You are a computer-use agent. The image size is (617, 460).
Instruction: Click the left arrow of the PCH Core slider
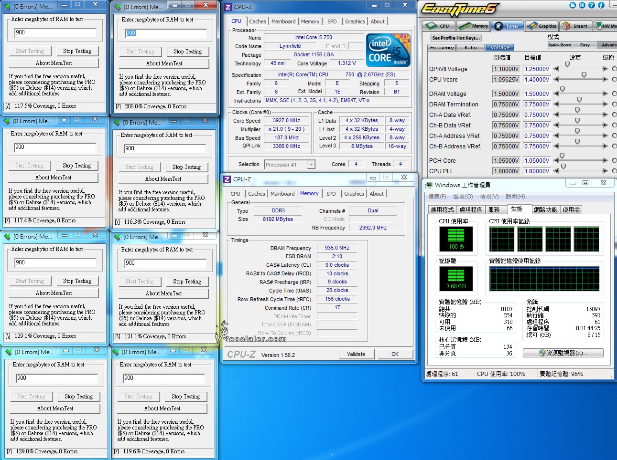[x=556, y=161]
